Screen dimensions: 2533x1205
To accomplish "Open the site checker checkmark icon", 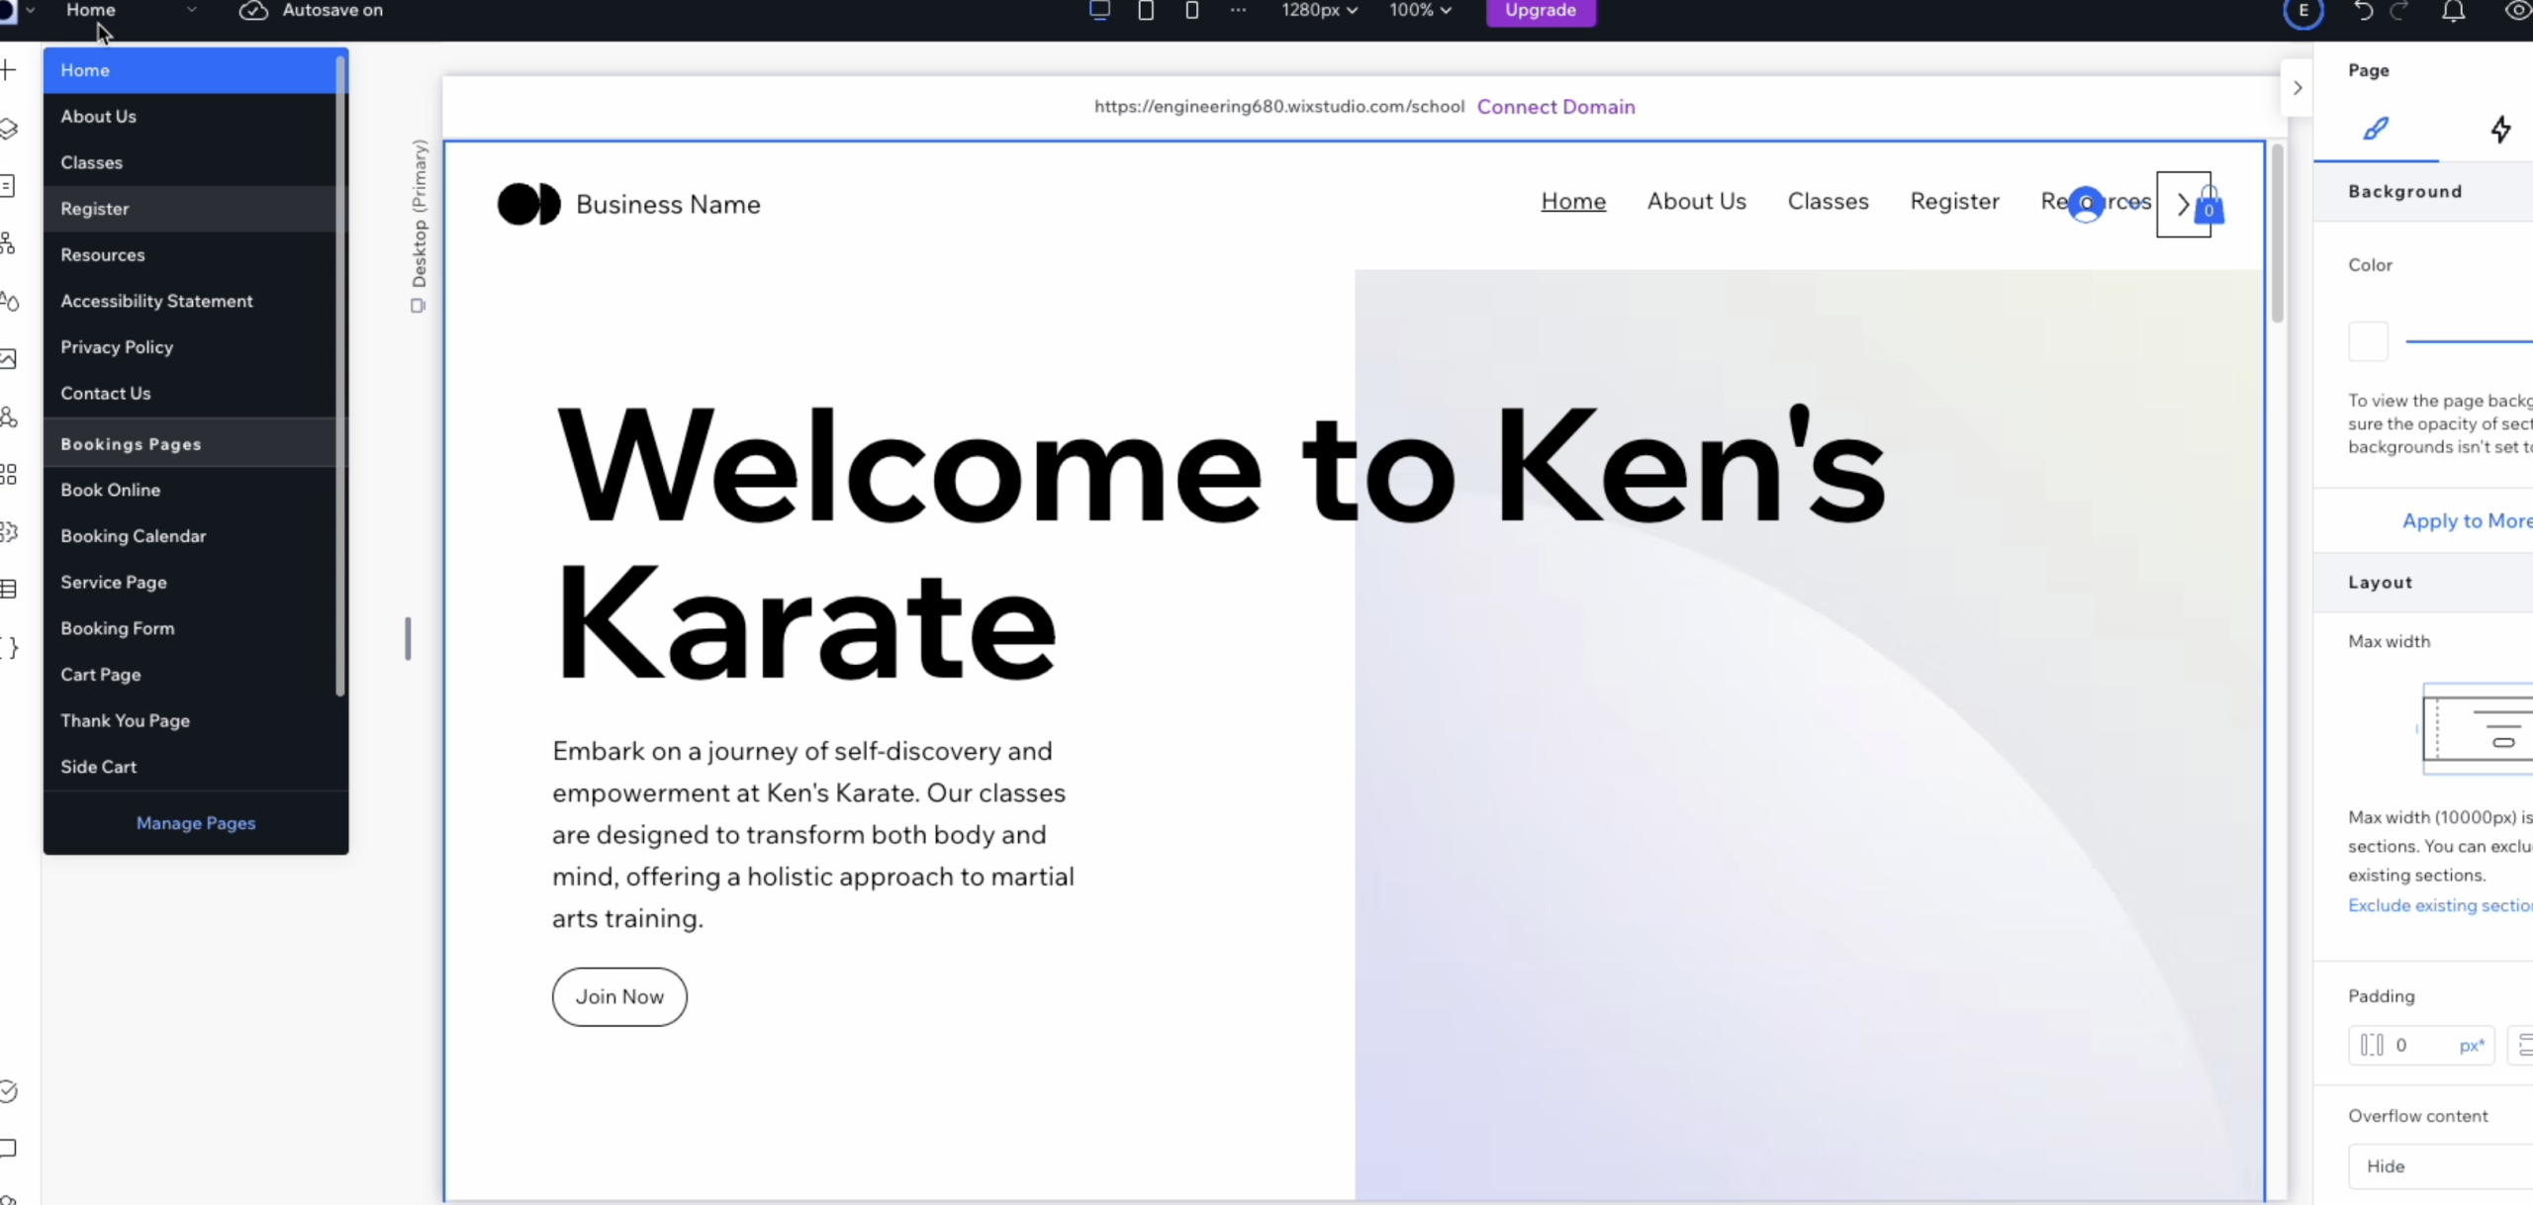I will (x=8, y=1090).
